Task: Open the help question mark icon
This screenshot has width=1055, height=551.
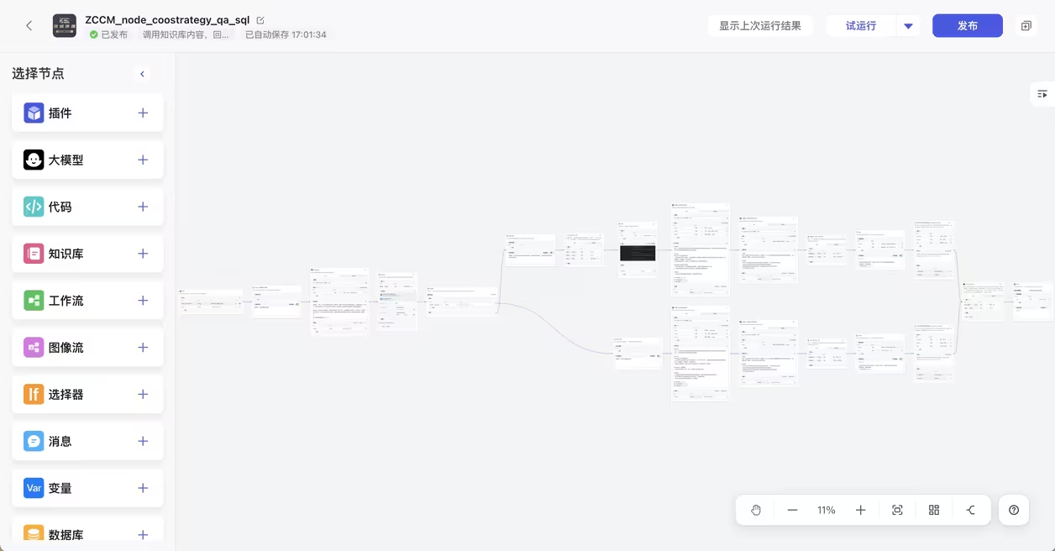Action: click(1014, 510)
